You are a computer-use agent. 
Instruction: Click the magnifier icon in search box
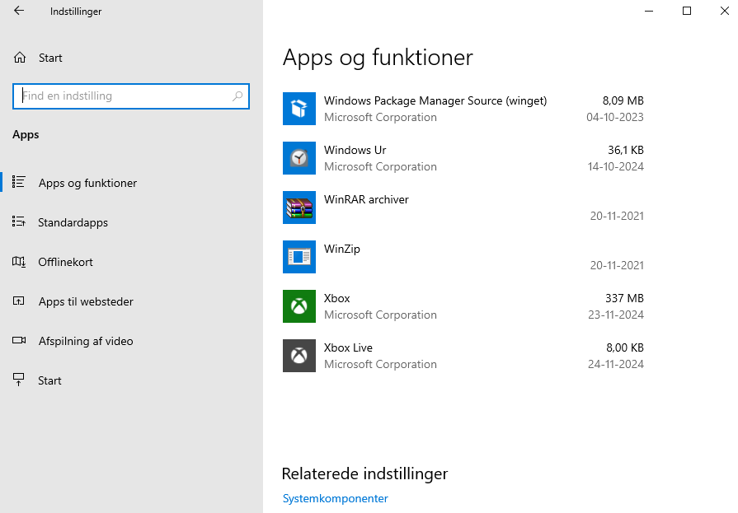237,96
